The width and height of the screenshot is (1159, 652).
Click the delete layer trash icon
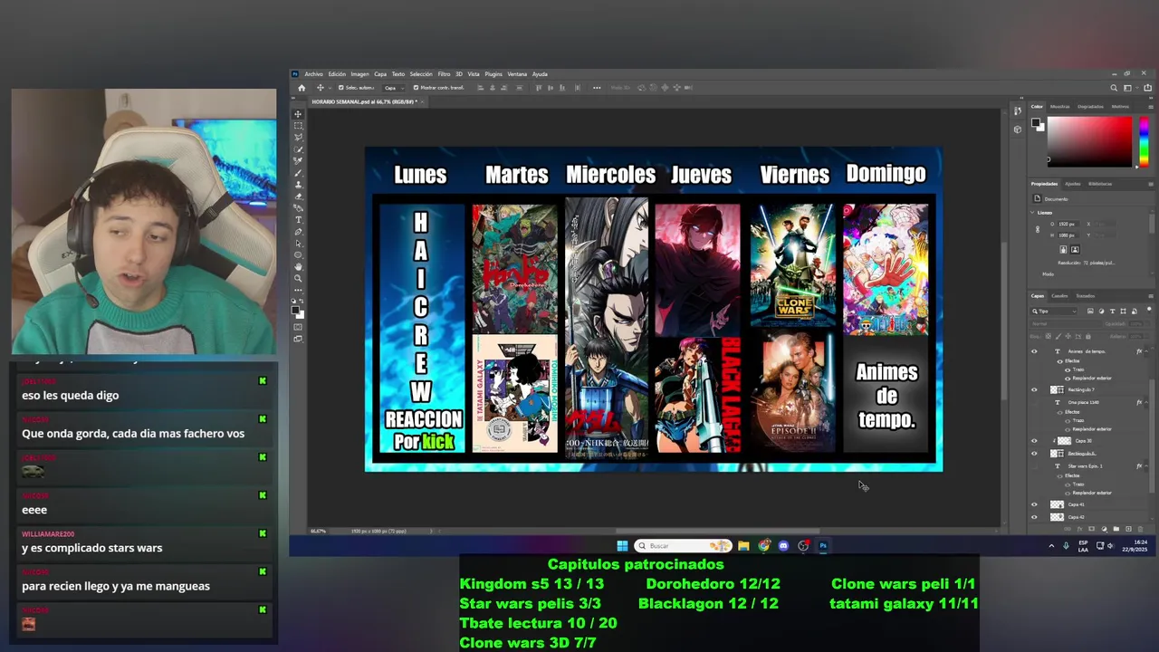[x=1140, y=529]
